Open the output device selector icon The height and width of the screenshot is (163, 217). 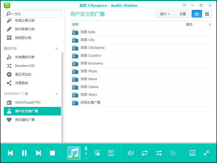coord(192,153)
